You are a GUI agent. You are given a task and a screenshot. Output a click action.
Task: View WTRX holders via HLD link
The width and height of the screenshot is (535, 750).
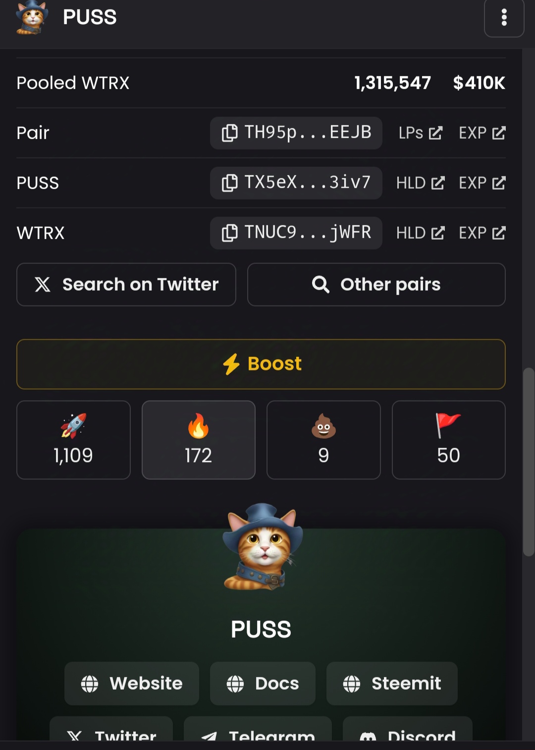[x=420, y=233]
